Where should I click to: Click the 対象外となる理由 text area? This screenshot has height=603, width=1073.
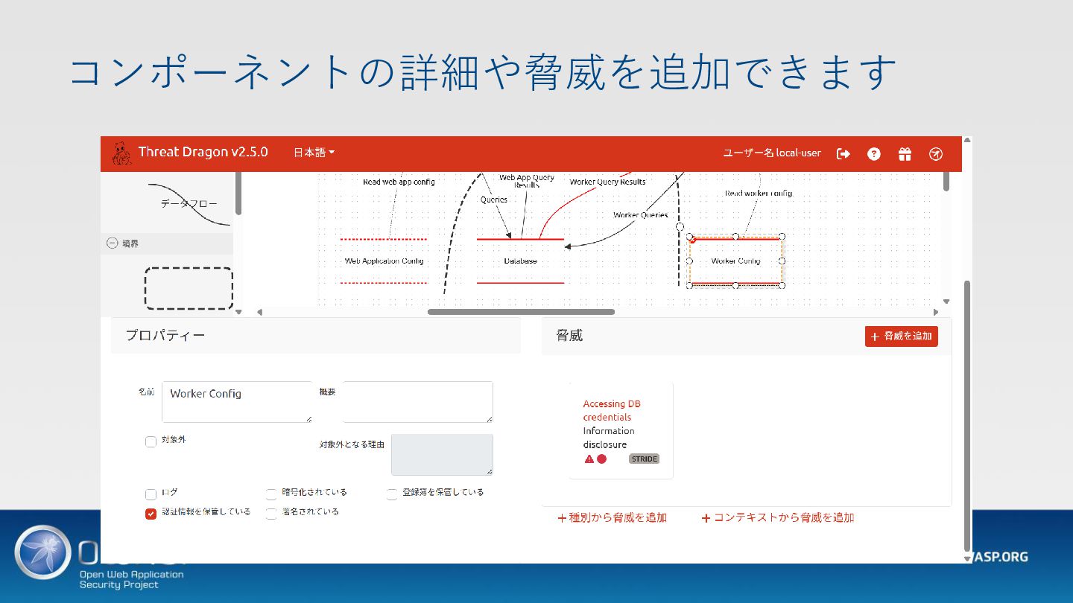coord(442,455)
